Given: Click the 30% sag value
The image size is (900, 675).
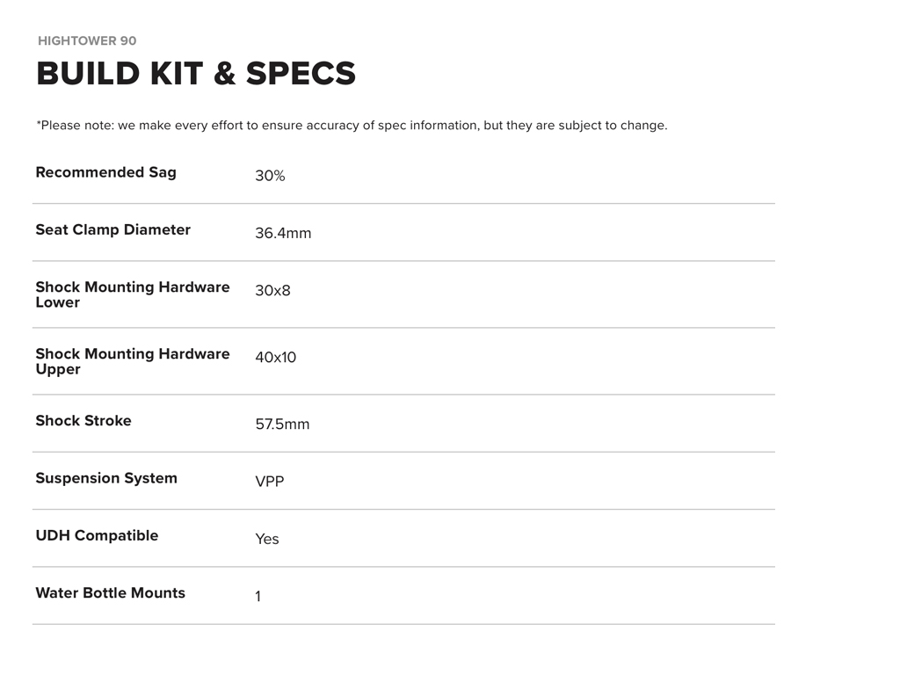Looking at the screenshot, I should click(x=270, y=176).
